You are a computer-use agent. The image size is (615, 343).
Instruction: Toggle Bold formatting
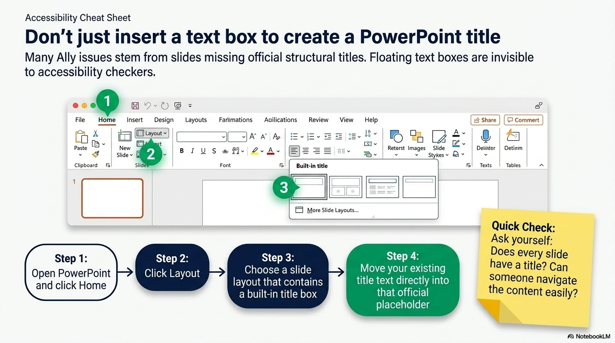[x=181, y=151]
